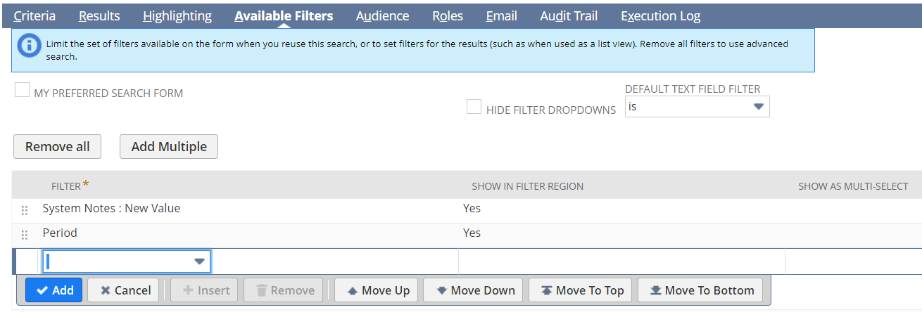Switch to the Criteria tab

click(34, 15)
